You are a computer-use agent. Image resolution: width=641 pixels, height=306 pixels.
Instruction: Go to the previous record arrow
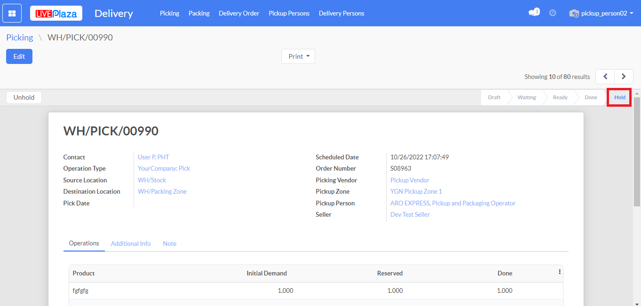(605, 77)
